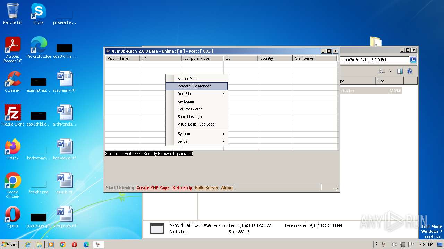Image resolution: width=444 pixels, height=249 pixels.
Task: Open Windows Explorer from the taskbar
Action: [x=39, y=245]
